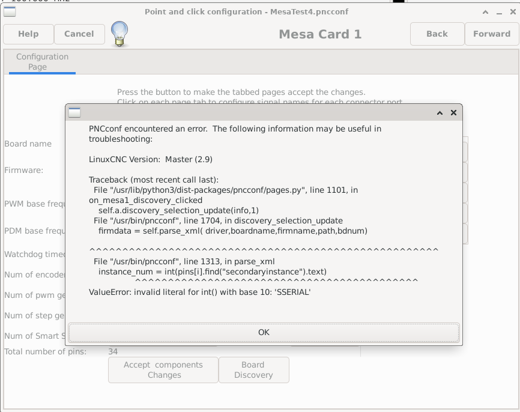Click the window title 'Point and click configuration - MesaTest4.pncconf'
The height and width of the screenshot is (412, 520).
click(246, 12)
